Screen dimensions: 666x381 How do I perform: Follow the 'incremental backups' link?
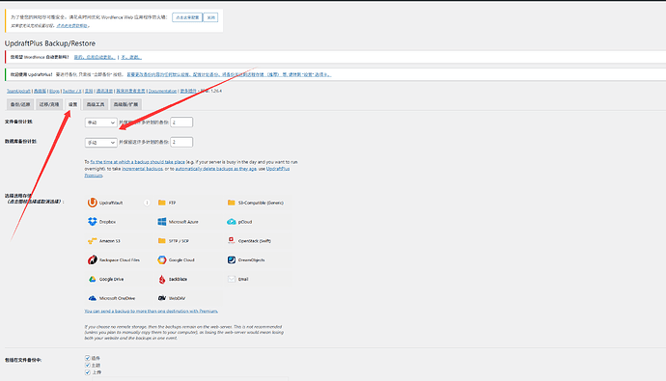click(x=142, y=169)
